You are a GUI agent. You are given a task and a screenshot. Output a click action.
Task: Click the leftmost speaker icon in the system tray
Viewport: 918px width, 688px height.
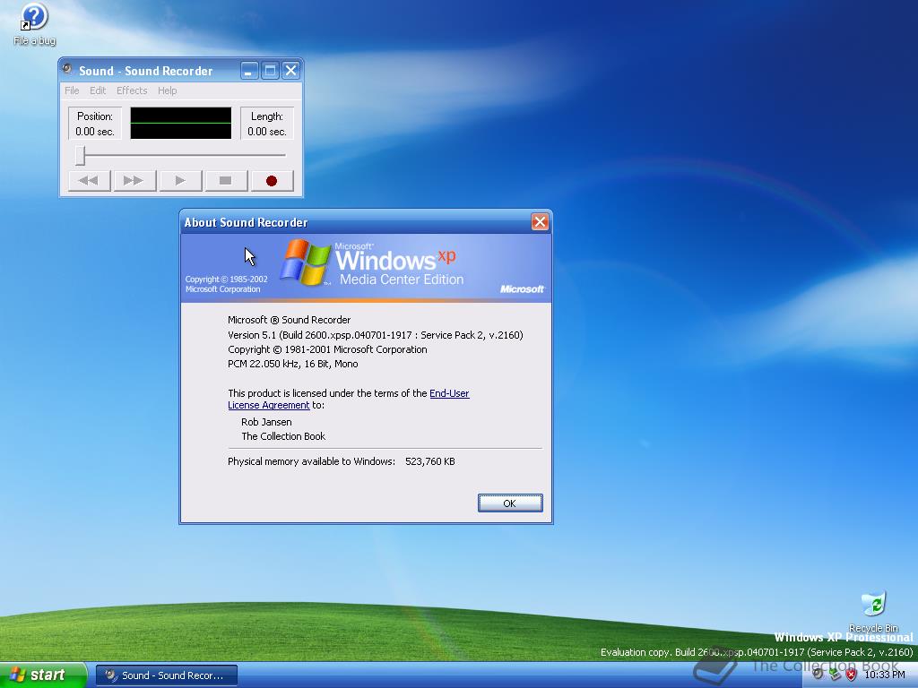pyautogui.click(x=818, y=675)
